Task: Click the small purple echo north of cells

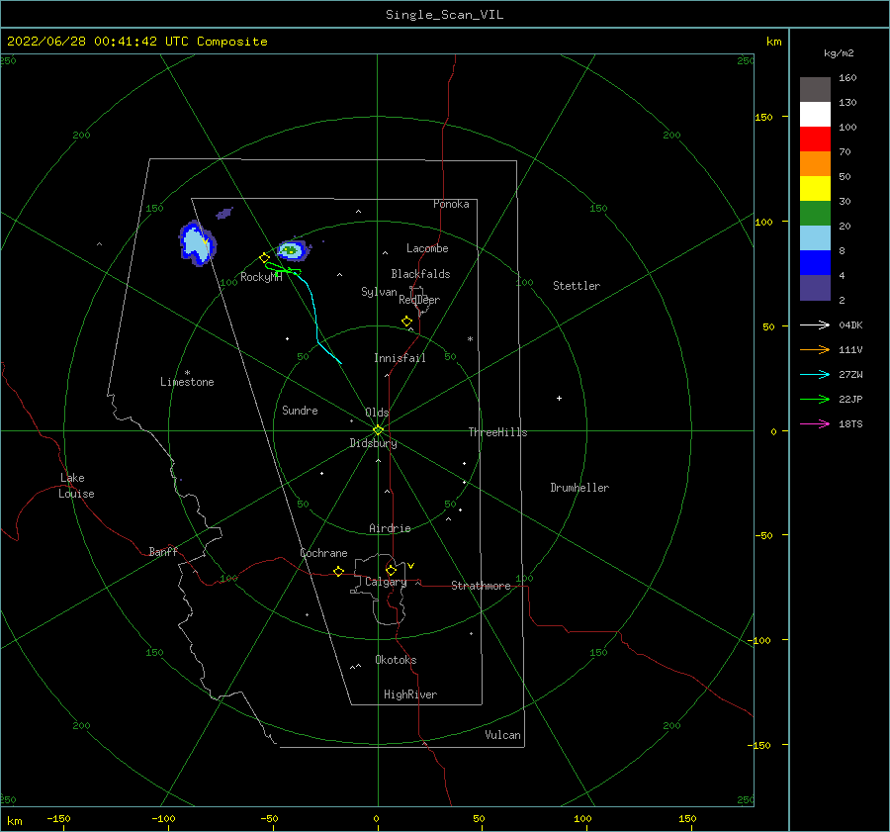Action: pos(224,214)
